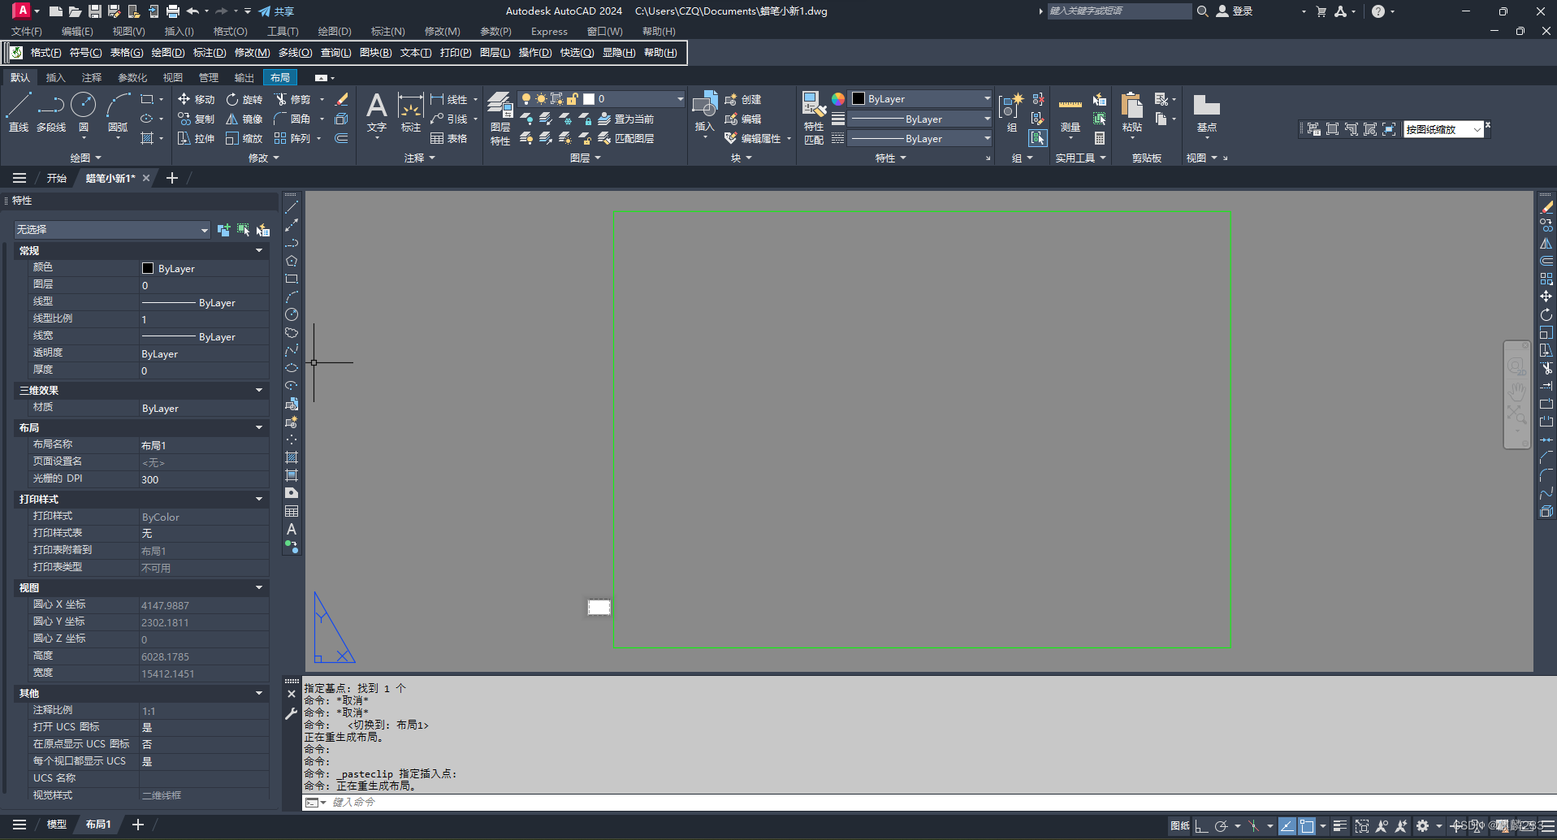The width and height of the screenshot is (1557, 840).
Task: Switch to the 模型 layout tab
Action: tap(56, 825)
